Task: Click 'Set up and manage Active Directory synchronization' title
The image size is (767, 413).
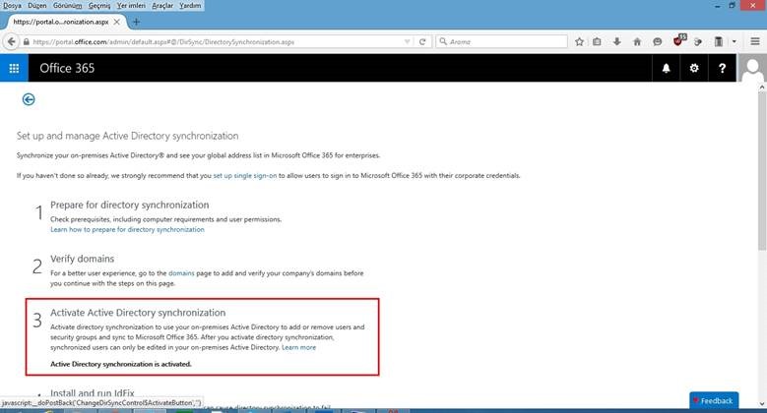Action: pyautogui.click(x=128, y=136)
